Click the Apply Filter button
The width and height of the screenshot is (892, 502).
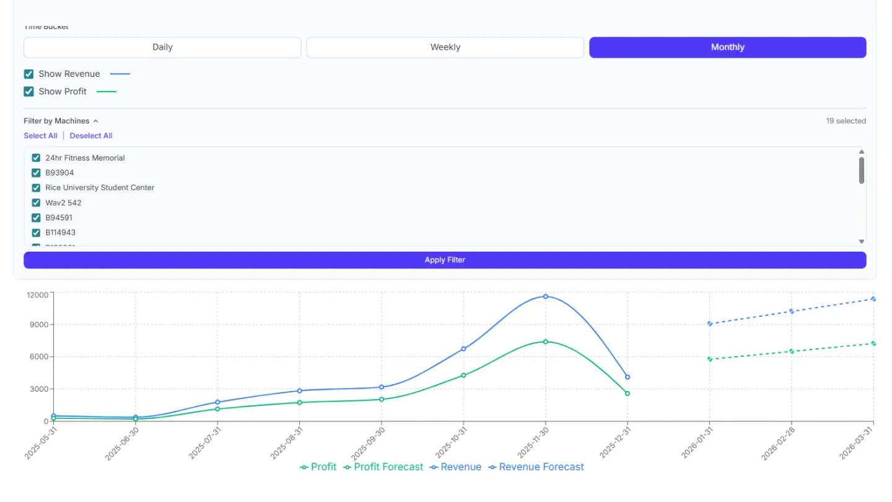click(x=445, y=260)
